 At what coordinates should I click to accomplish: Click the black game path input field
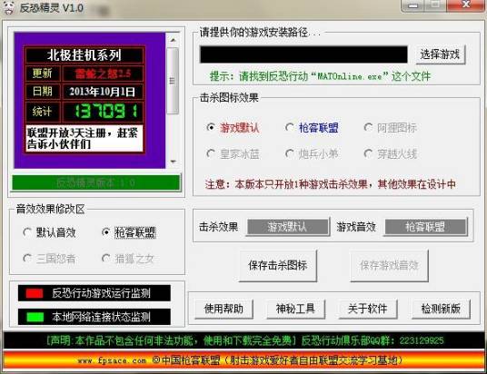point(303,54)
